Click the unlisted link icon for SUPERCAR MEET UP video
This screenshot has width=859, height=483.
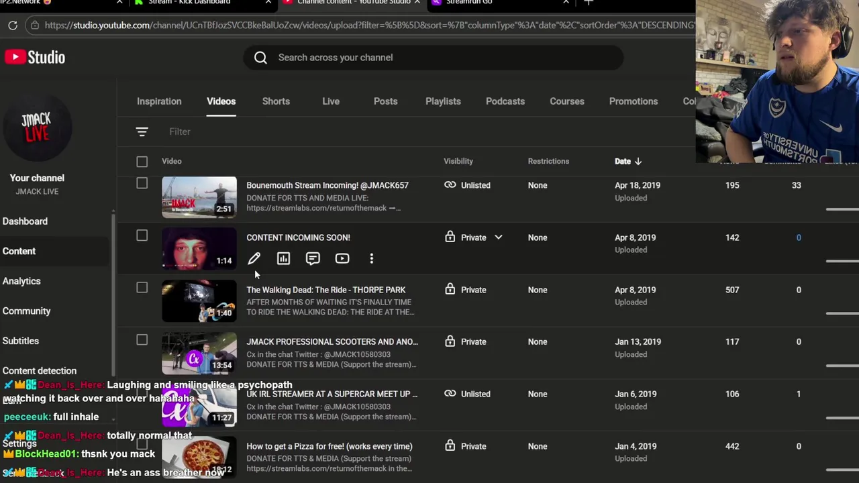click(450, 394)
